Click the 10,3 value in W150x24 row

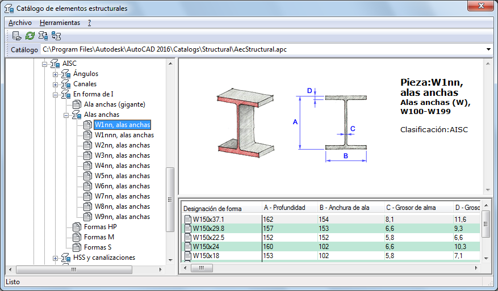tap(460, 247)
